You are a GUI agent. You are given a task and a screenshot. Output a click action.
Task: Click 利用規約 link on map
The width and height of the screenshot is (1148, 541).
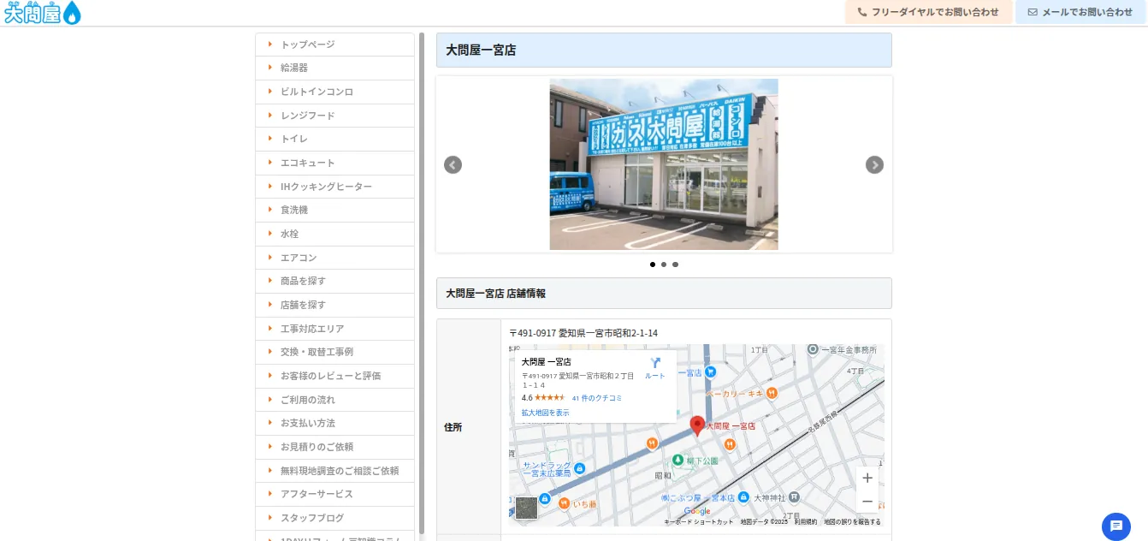pos(805,521)
